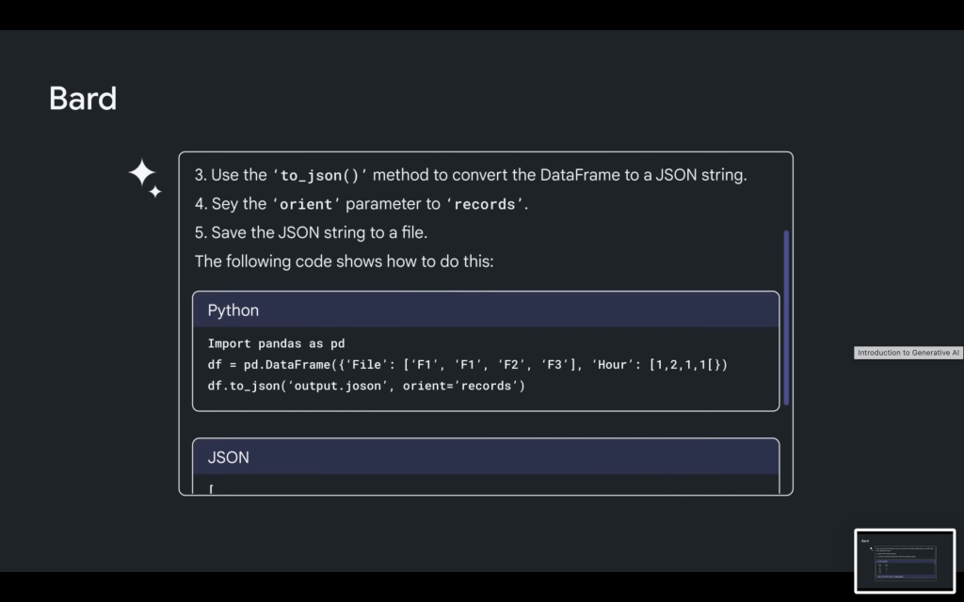Click the 'records' value in step 4
This screenshot has height=602, width=964.
point(484,204)
